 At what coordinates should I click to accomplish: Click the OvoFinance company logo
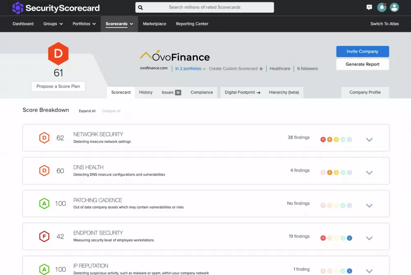point(175,55)
